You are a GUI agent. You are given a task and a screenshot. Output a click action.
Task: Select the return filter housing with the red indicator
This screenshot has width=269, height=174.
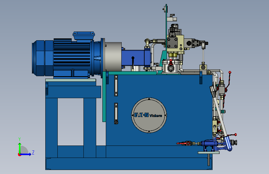[x=171, y=67]
